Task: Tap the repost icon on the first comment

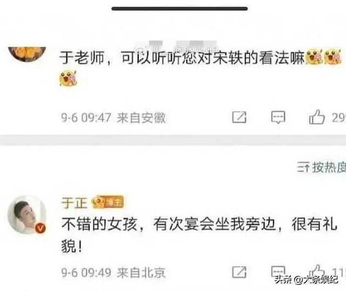Action: pyautogui.click(x=239, y=117)
